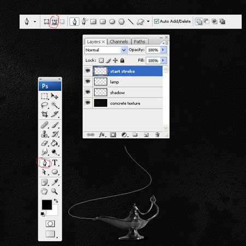Viewport: 246px width, 246px height.
Task: Hide the lamp layer visibility eye
Action: 88,81
